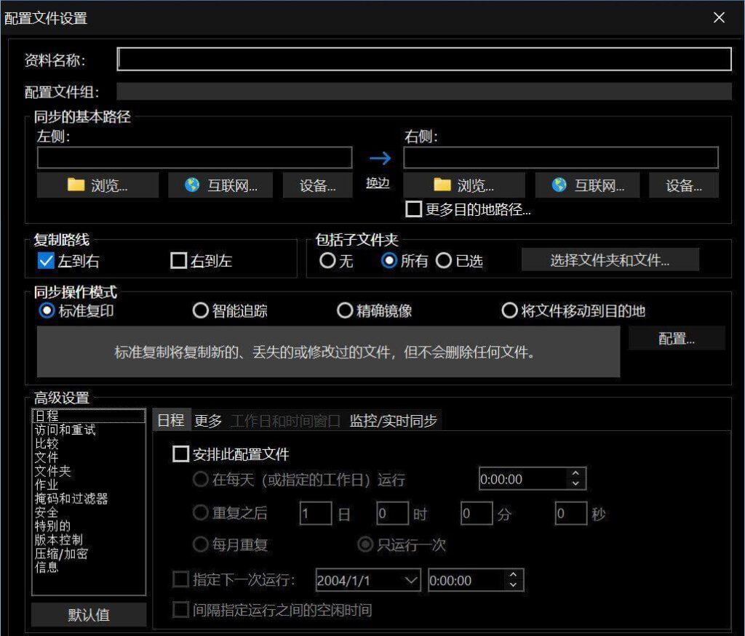Screen dimensions: 745x636
Task: Increase daily run time with up arrow
Action: pyautogui.click(x=576, y=473)
